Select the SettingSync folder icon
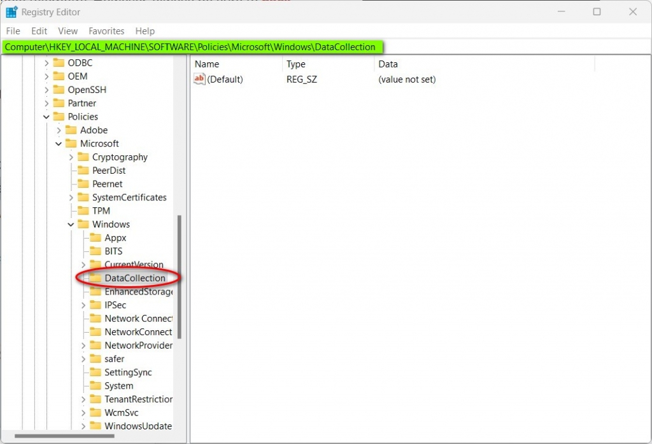Image resolution: width=652 pixels, height=444 pixels. point(96,372)
